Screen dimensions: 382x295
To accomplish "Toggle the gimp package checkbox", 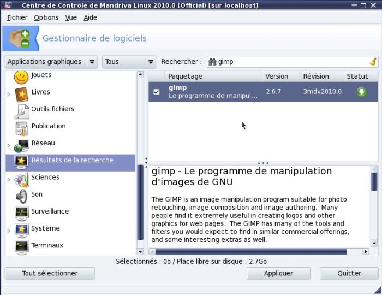I will pos(157,92).
